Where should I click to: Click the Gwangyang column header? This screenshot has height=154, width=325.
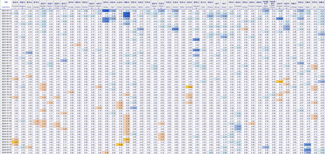click(196, 5)
